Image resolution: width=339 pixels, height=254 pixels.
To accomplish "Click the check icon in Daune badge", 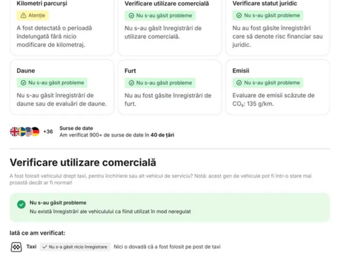I will click(x=23, y=83).
